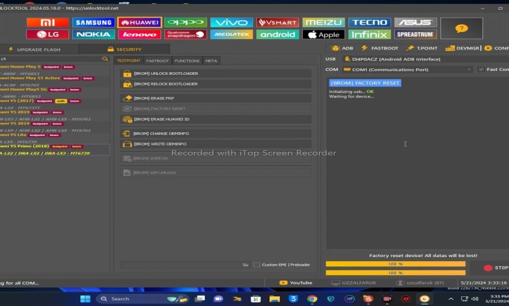Select the Tecno brand logo
This screenshot has height=306, width=509.
click(370, 22)
